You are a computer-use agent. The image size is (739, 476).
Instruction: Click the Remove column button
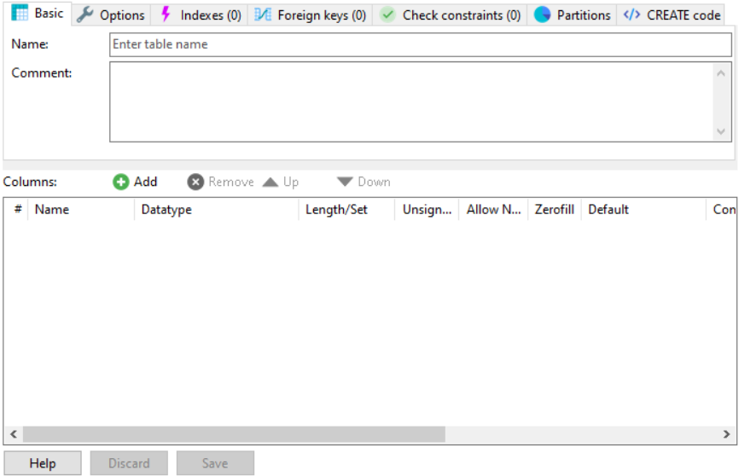pyautogui.click(x=220, y=182)
